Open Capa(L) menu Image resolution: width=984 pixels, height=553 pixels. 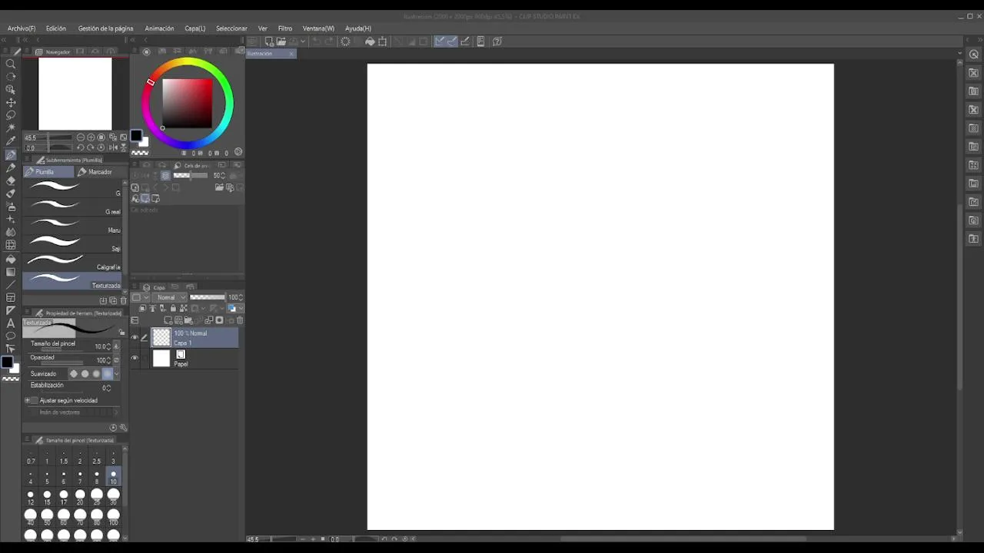coord(195,28)
